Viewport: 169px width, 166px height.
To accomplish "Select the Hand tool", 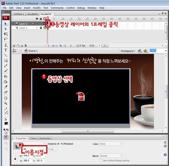I will [6, 98].
